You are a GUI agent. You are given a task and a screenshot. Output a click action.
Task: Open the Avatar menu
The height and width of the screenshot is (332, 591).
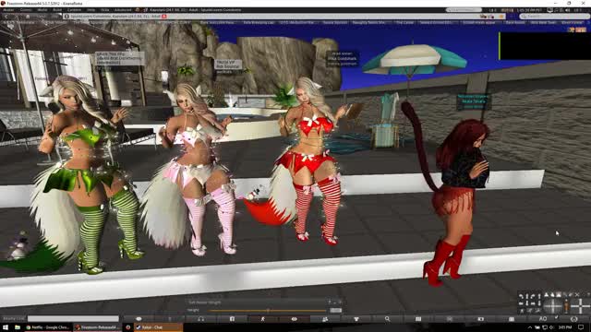pos(8,10)
